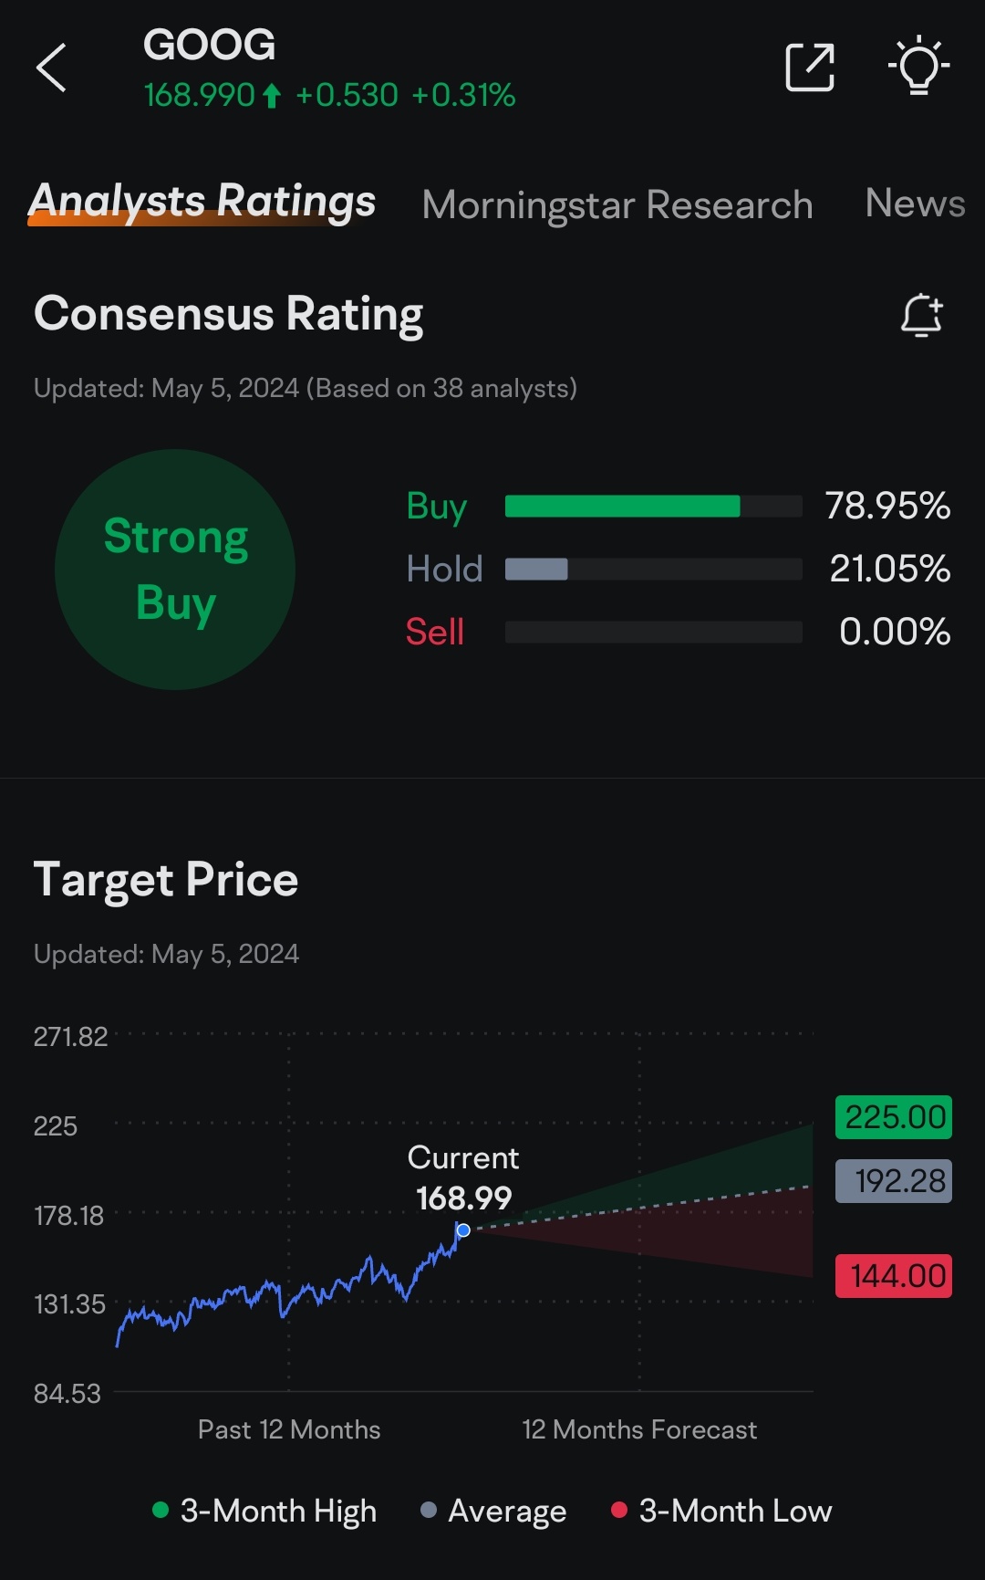This screenshot has width=985, height=1580.
Task: Click the gray Hold percentage bar
Action: pos(536,570)
